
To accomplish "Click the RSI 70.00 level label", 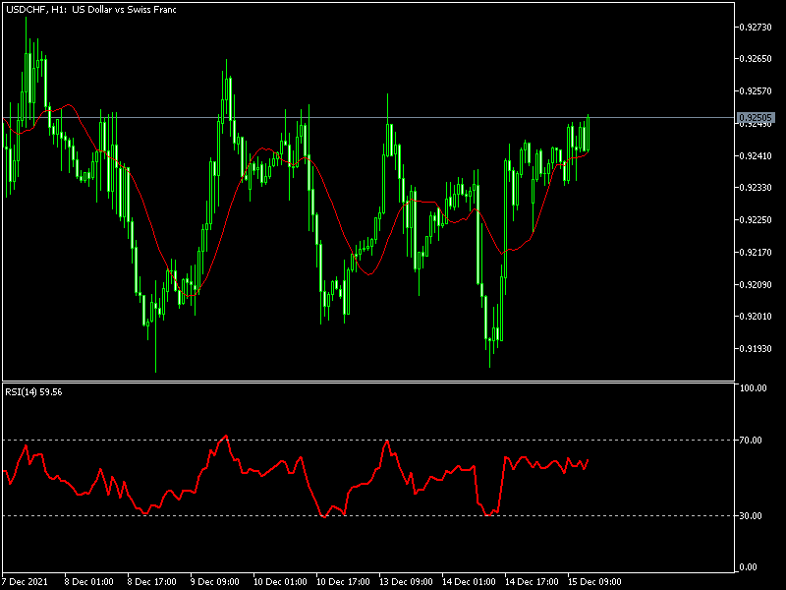I will 751,441.
